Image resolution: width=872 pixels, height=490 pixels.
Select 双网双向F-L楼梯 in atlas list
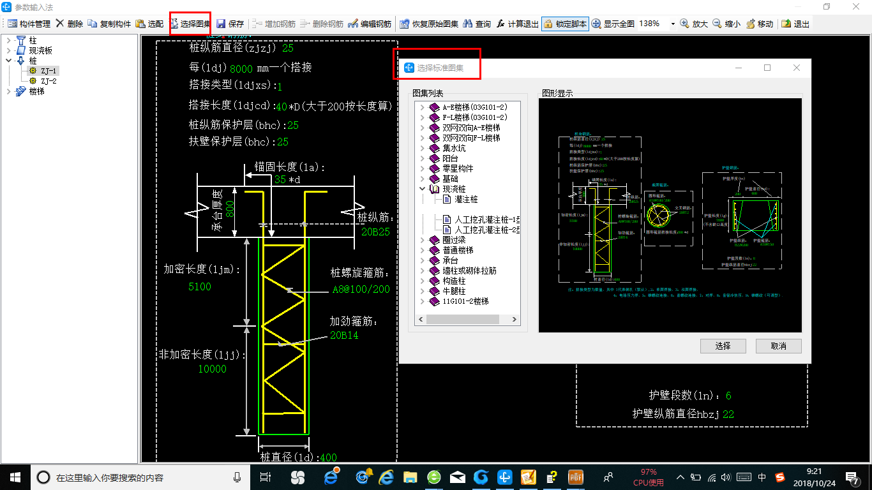471,138
